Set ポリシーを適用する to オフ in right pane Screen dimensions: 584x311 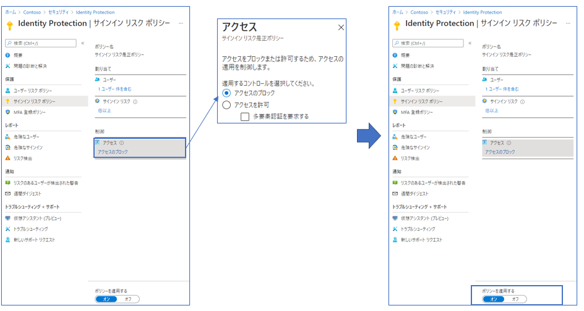tap(515, 299)
